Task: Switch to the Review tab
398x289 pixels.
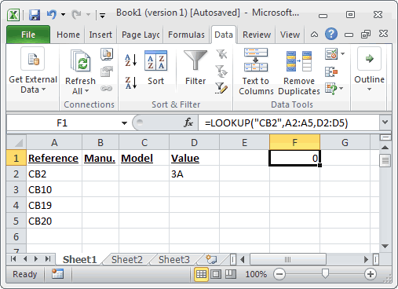Action: coord(257,35)
